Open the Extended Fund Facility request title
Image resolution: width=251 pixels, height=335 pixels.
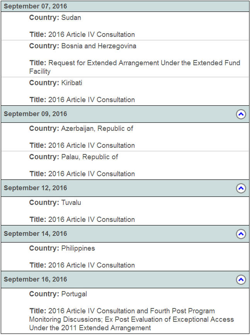(x=135, y=67)
